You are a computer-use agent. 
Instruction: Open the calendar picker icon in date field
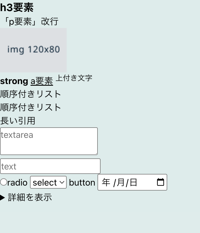pos(160,182)
